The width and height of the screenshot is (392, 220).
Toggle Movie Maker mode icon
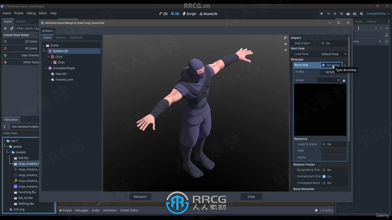(361, 13)
